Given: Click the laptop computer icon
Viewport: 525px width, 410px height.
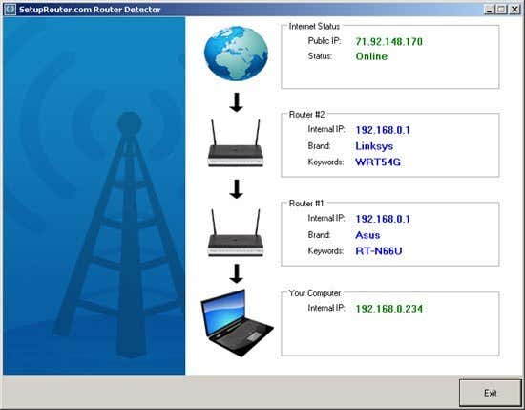Looking at the screenshot, I should tap(237, 322).
